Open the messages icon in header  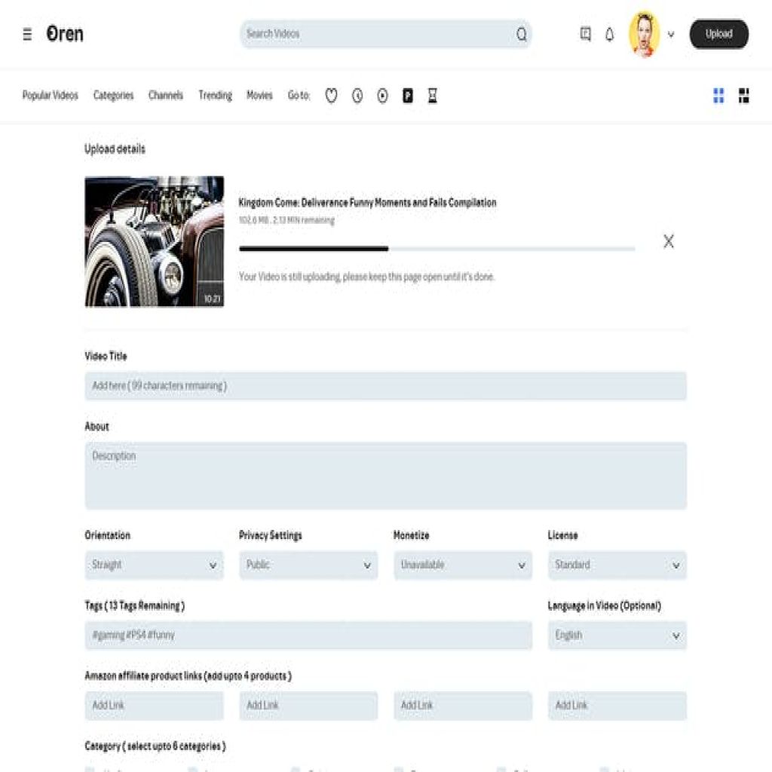585,34
